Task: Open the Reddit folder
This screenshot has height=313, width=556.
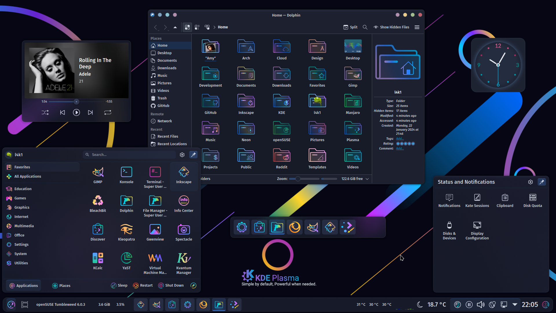Action: [281, 159]
